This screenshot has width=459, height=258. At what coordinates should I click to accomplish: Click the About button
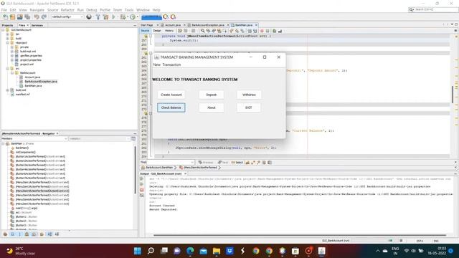click(x=212, y=107)
